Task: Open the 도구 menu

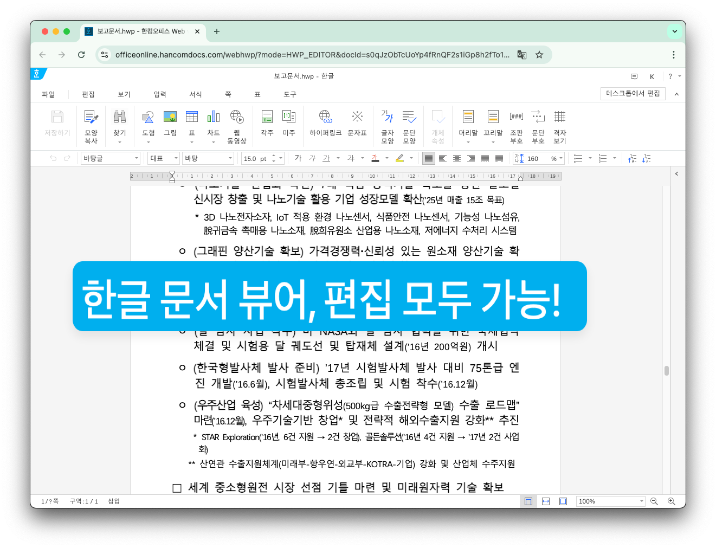Action: click(290, 94)
